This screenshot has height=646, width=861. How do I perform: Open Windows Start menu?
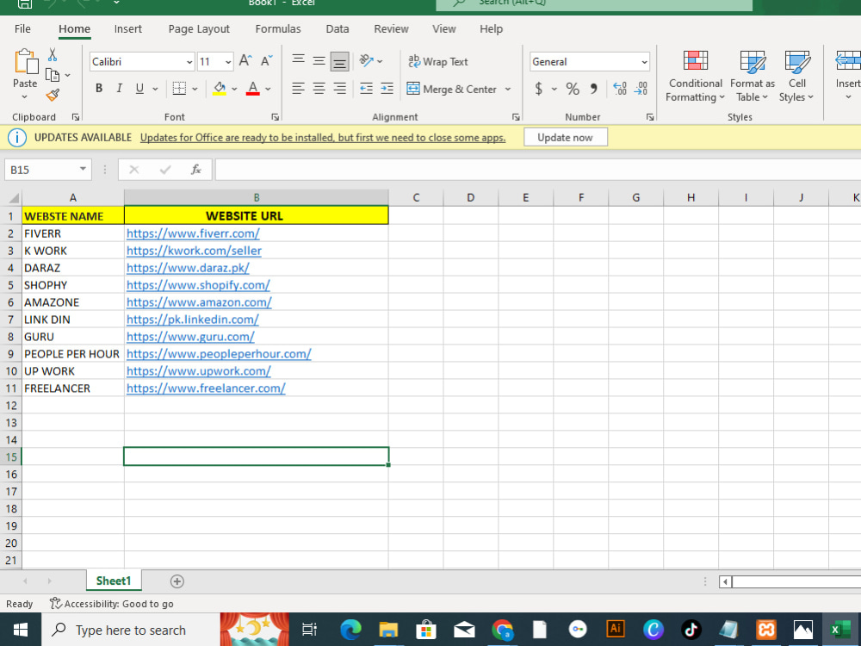tap(21, 630)
